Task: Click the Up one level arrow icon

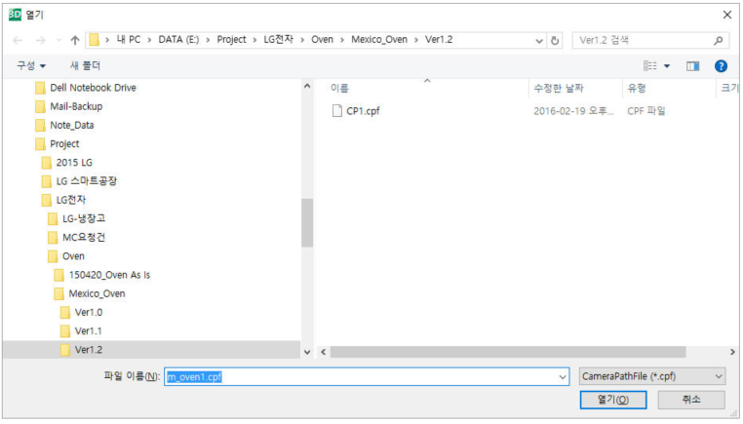Action: click(75, 40)
